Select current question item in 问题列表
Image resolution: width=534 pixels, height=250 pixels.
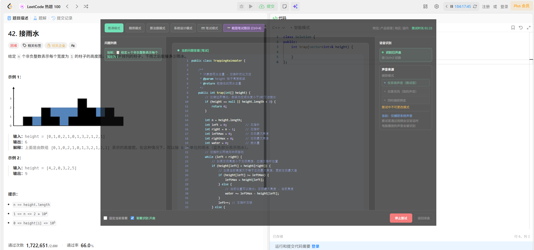coord(133,54)
